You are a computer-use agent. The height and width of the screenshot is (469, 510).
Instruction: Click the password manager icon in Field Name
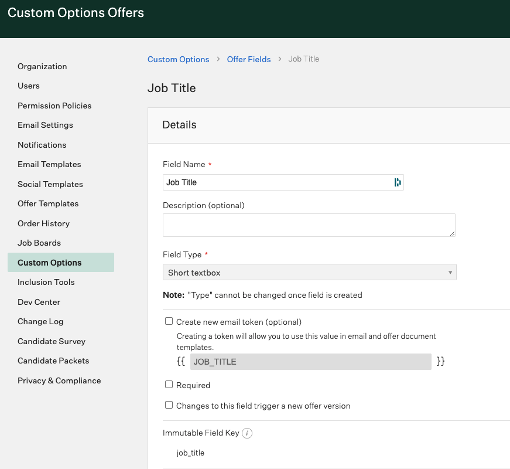pyautogui.click(x=398, y=182)
